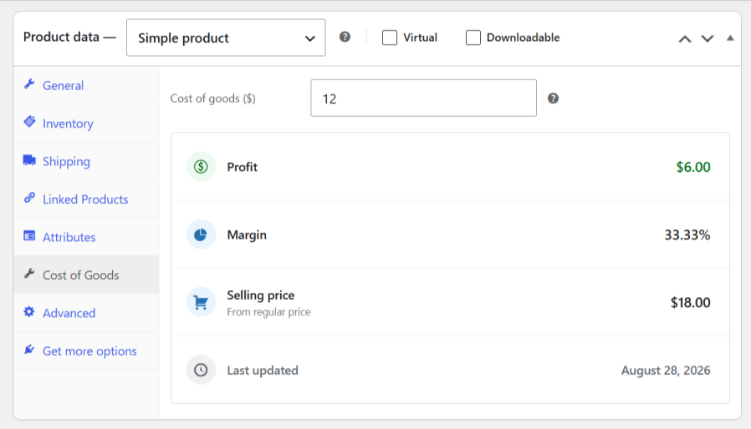Click the help icon beside cost of goods field
The width and height of the screenshot is (751, 429).
coord(553,98)
